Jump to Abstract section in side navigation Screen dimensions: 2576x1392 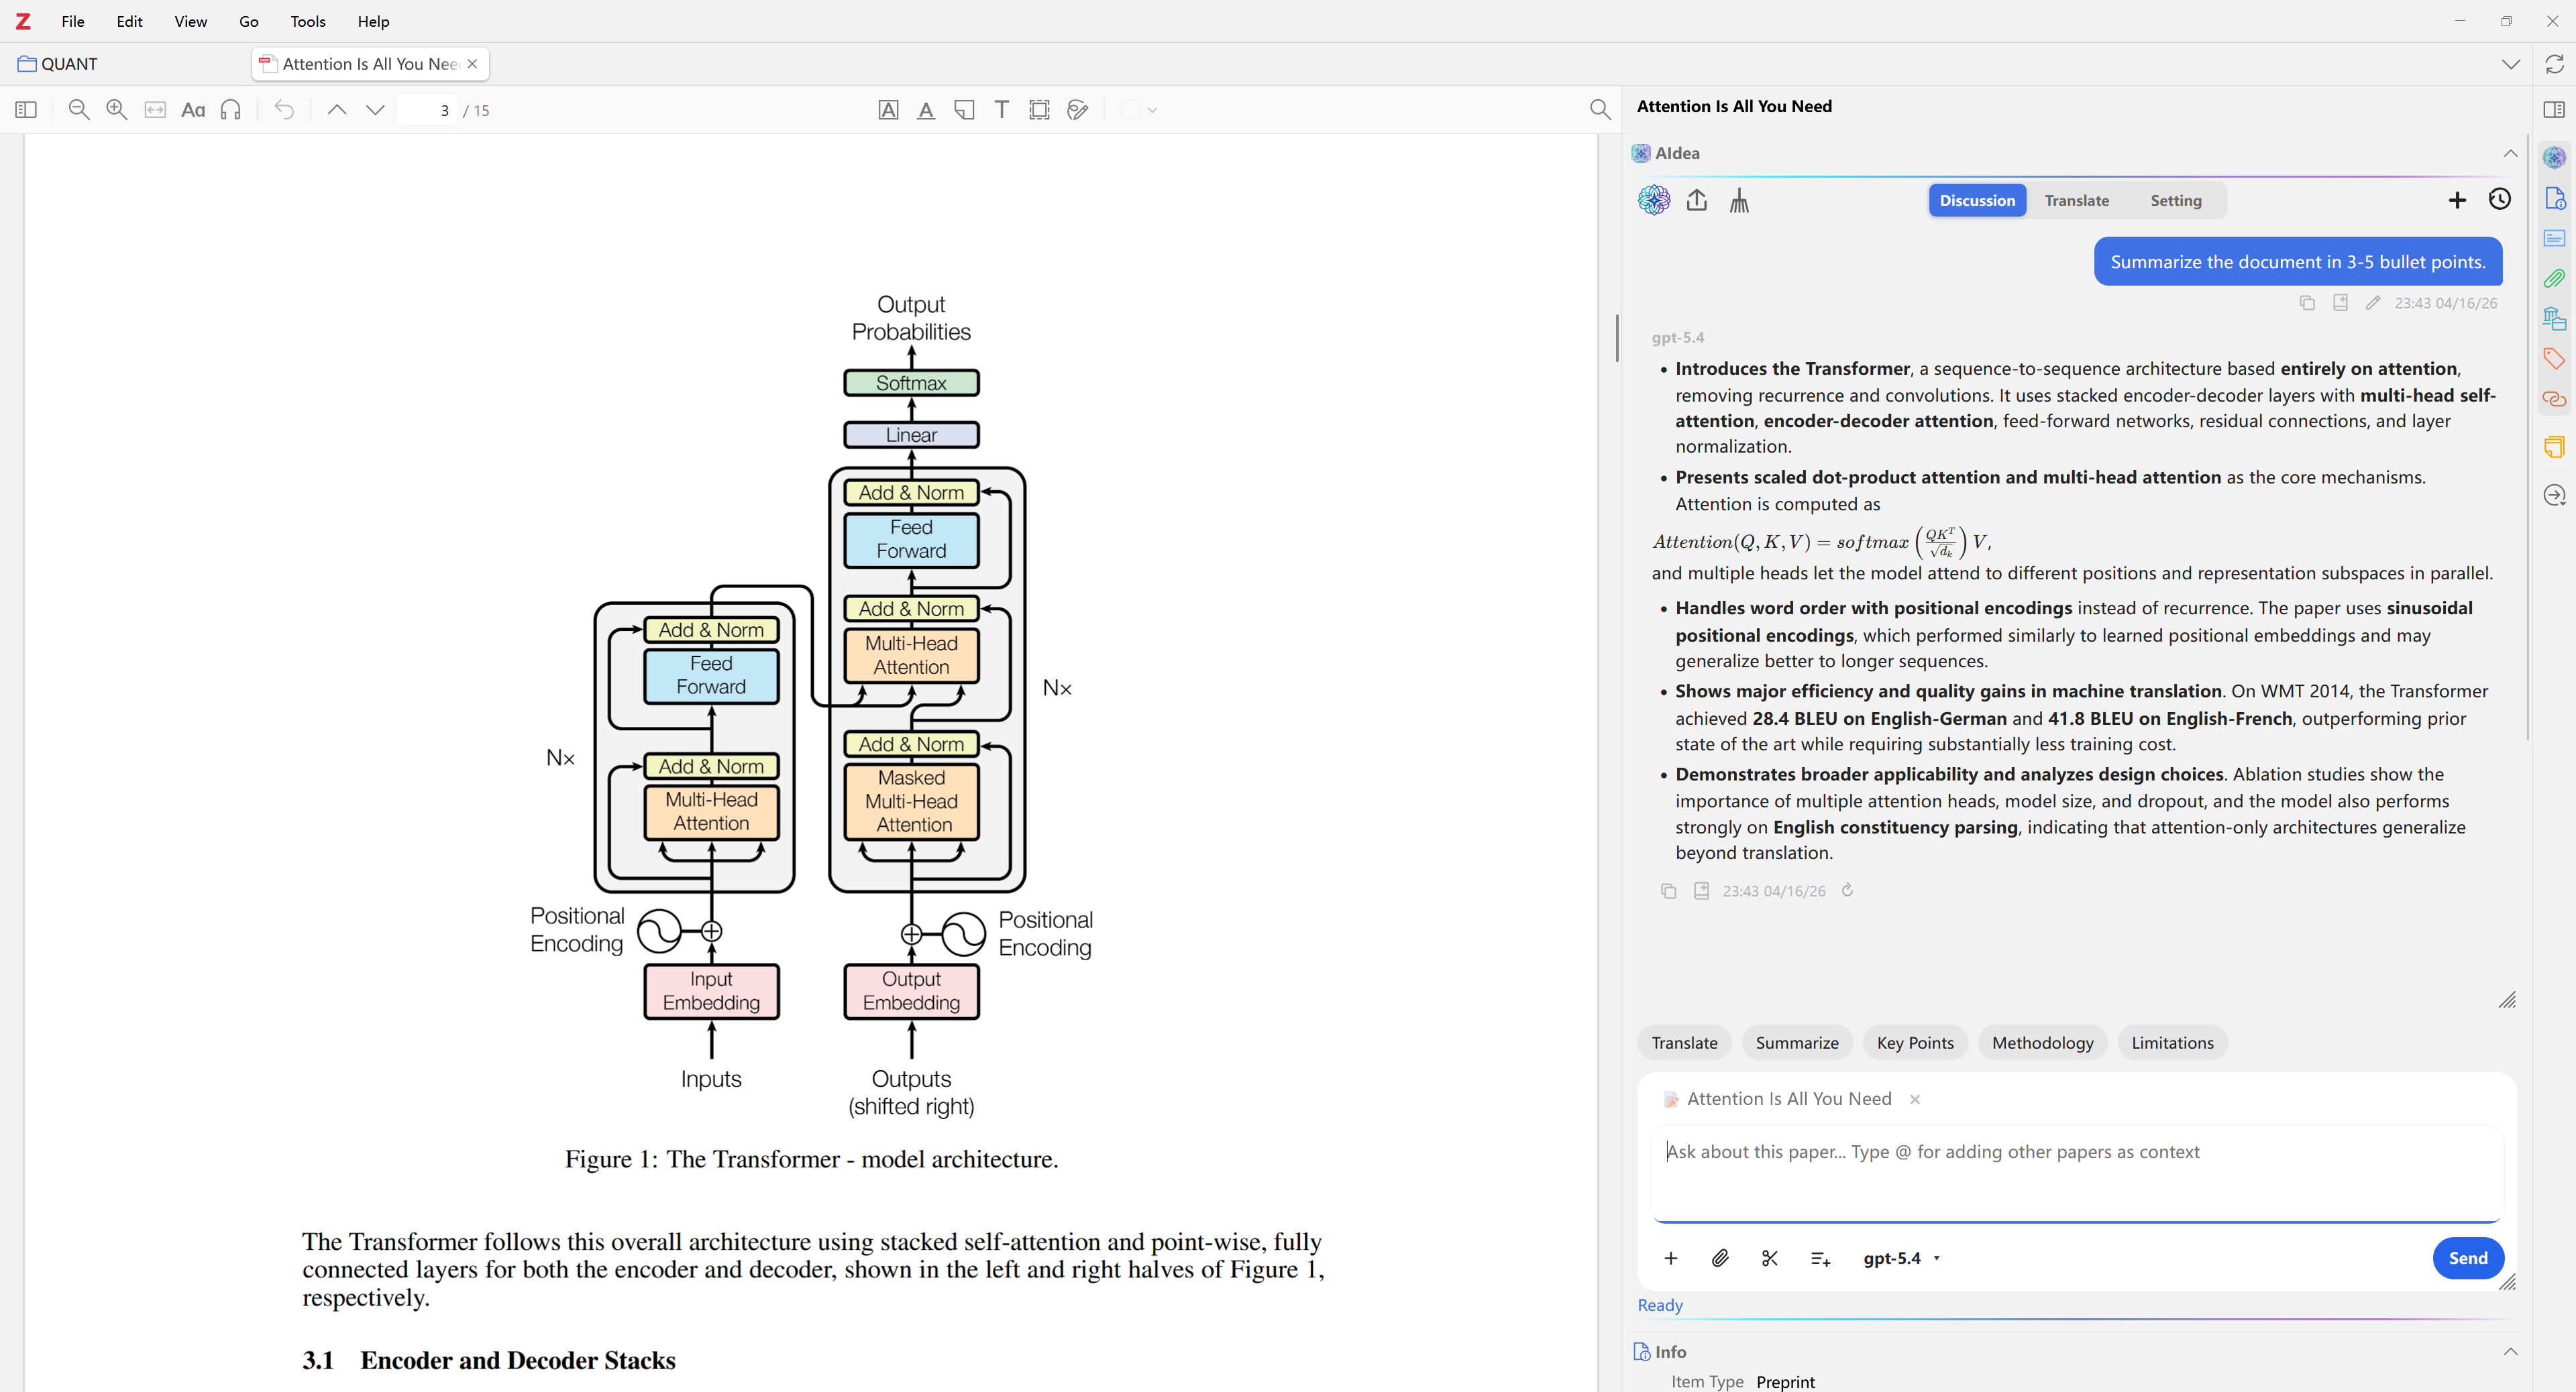(2555, 238)
